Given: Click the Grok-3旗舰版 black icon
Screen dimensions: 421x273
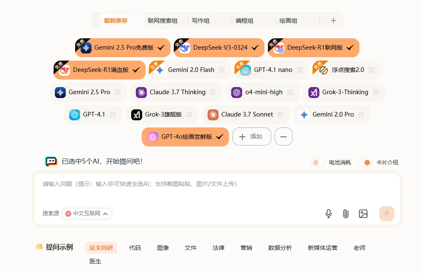Looking at the screenshot, I should coord(137,115).
